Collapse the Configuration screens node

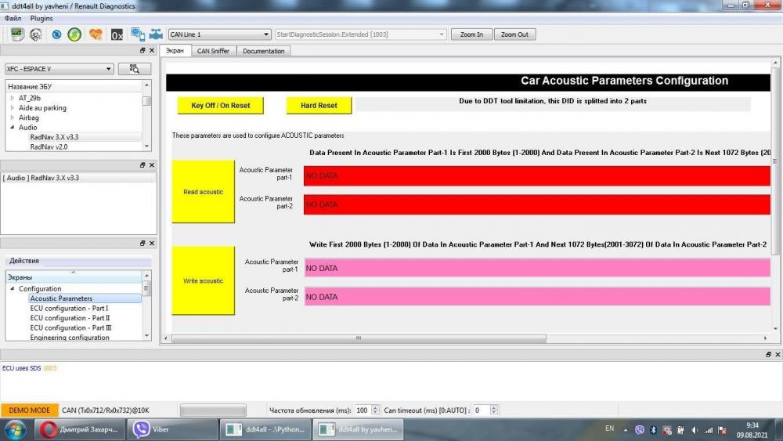tap(13, 289)
